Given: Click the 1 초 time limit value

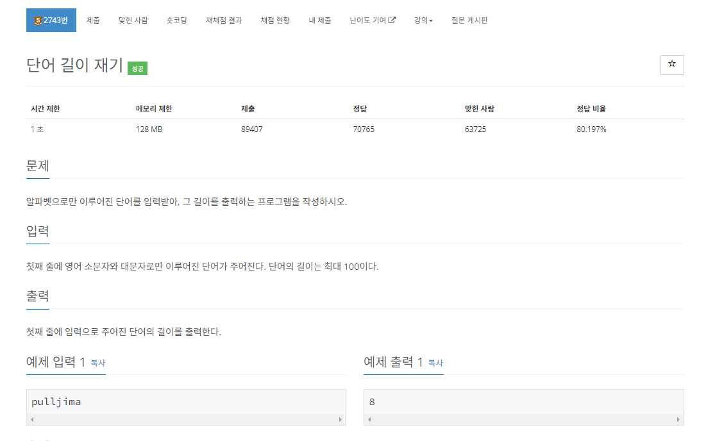Looking at the screenshot, I should point(37,129).
